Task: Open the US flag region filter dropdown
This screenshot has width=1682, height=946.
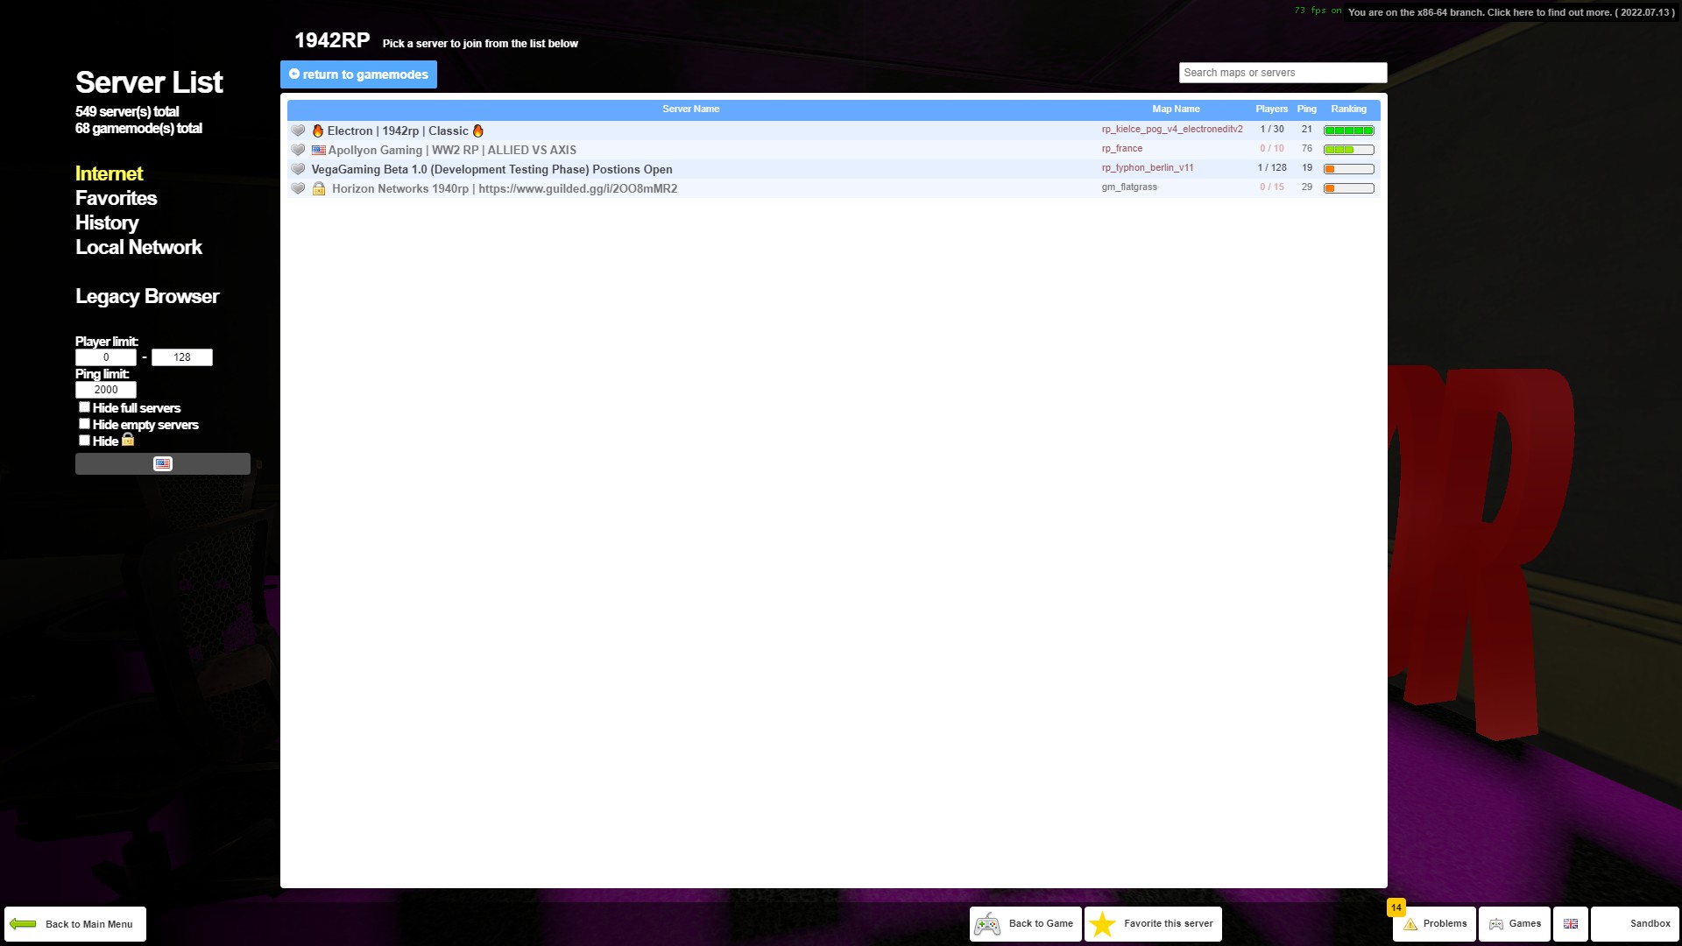Action: (x=163, y=464)
